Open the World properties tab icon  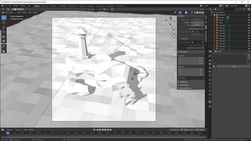(210, 75)
